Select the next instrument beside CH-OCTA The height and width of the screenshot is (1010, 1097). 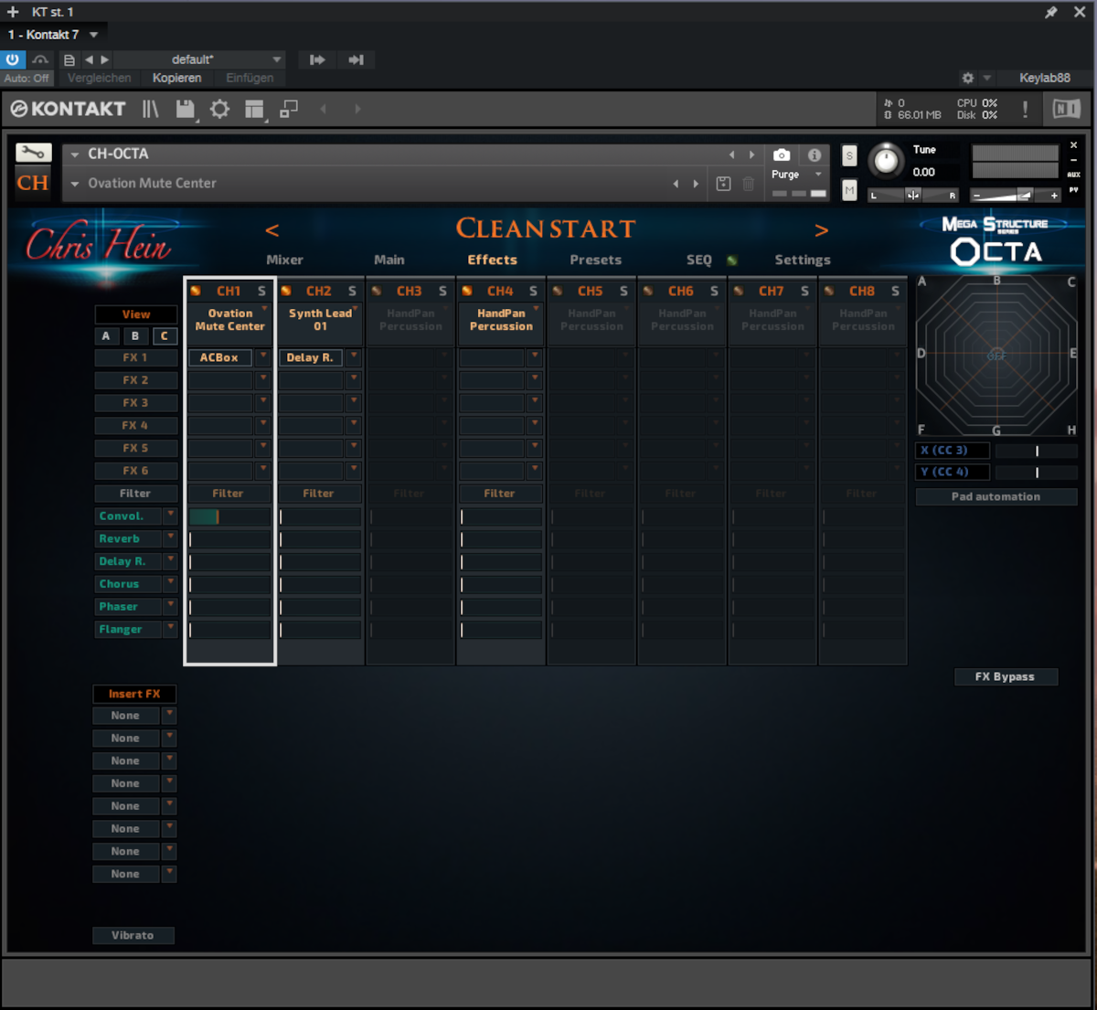pos(752,154)
